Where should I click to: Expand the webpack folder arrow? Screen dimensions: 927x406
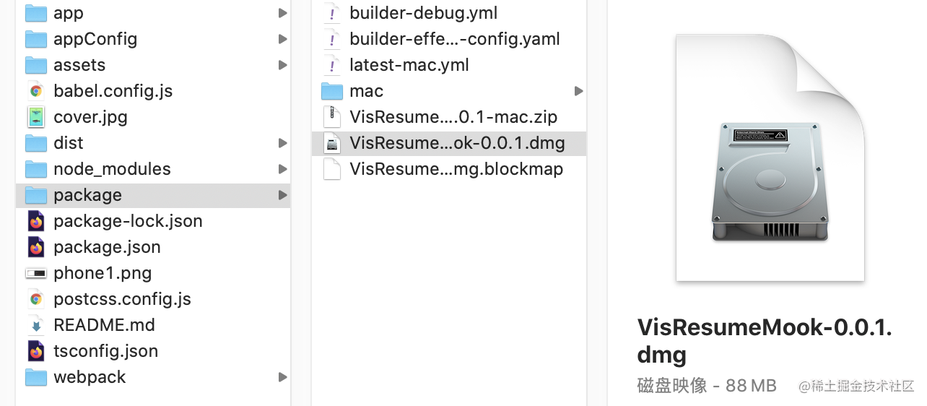(282, 377)
